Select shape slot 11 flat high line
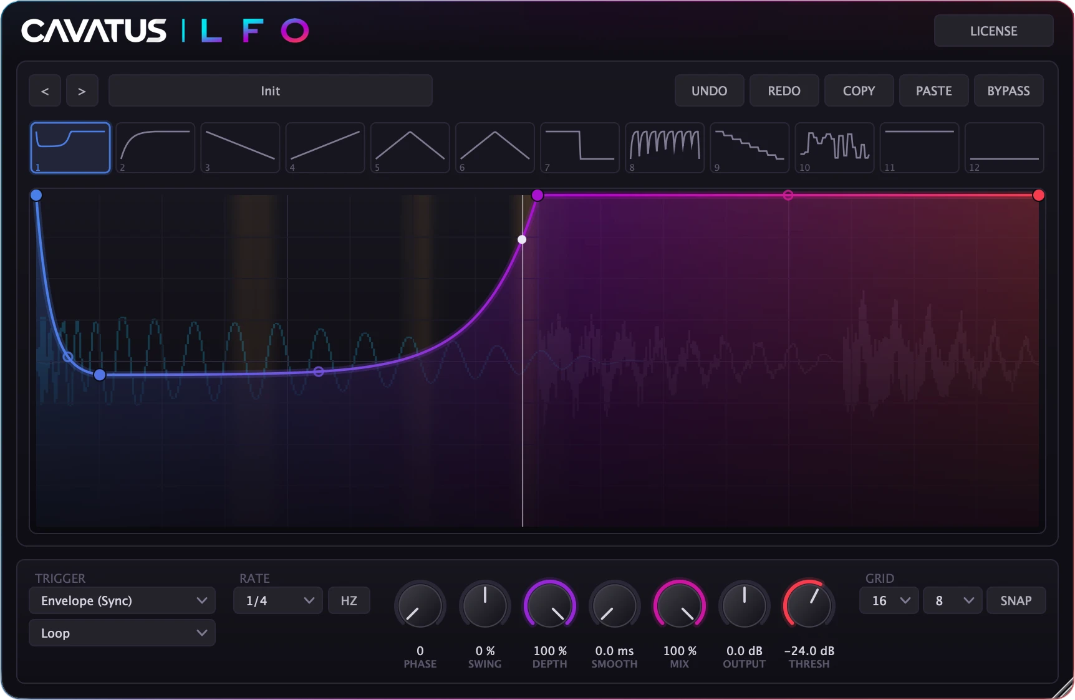 tap(918, 148)
